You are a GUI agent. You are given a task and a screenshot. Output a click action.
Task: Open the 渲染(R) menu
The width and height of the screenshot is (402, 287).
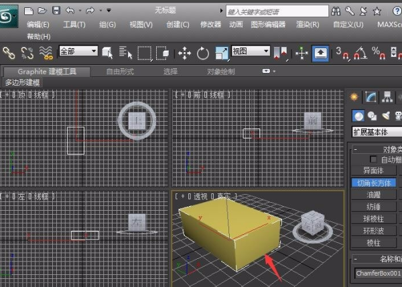pos(308,25)
